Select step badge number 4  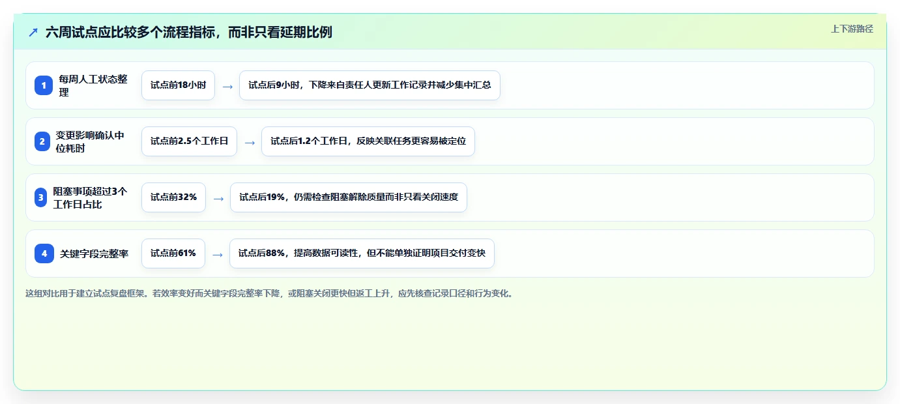coord(44,253)
